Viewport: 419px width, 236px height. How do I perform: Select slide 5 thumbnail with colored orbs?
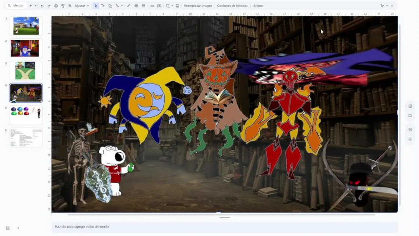pos(26,115)
